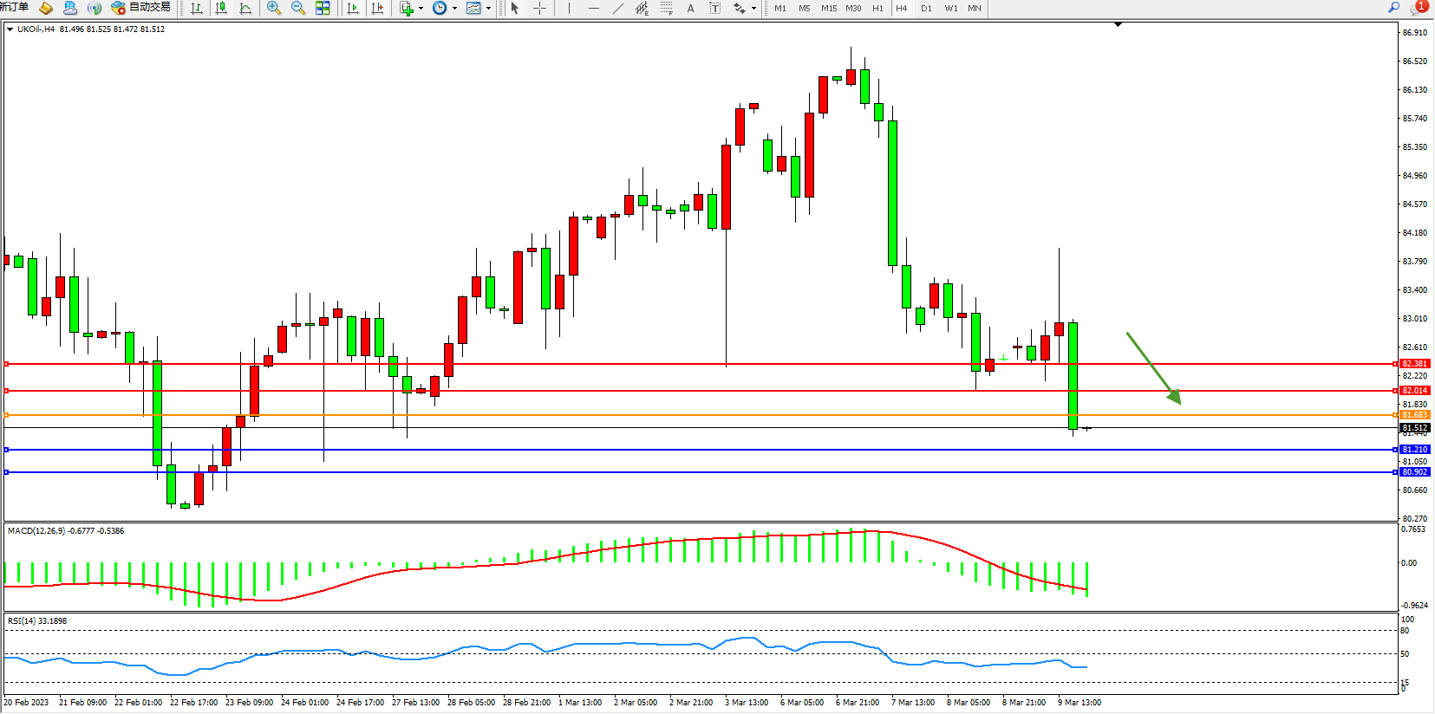Toggle the chart auto scroll button
1435x714 pixels.
352,8
